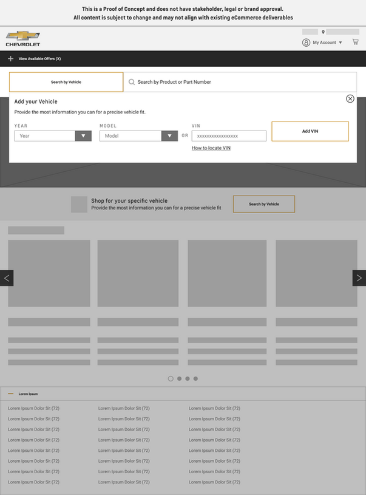Screen dimensions: 366x495
Task: Open the shopping cart icon
Action: 355,42
